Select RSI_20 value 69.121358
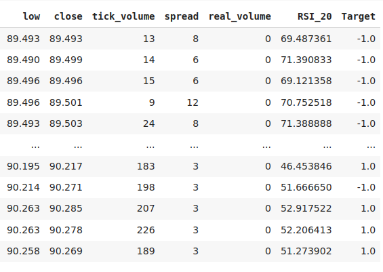383x272 pixels. point(306,81)
